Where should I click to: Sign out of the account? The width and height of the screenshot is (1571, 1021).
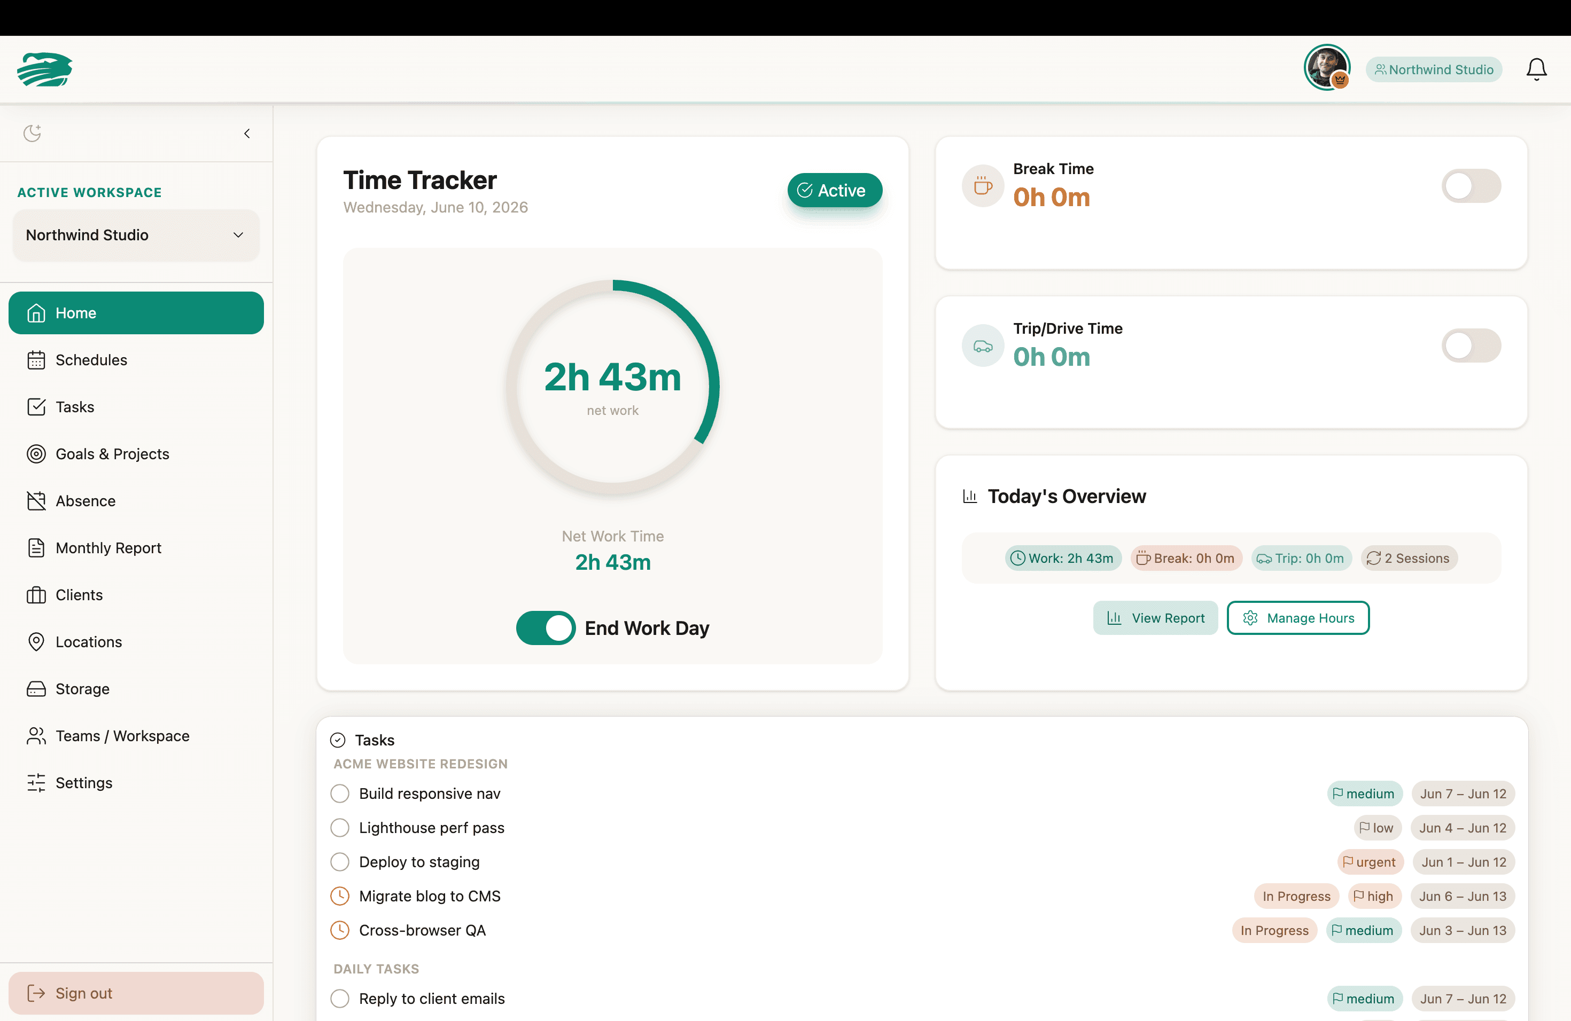coord(136,993)
